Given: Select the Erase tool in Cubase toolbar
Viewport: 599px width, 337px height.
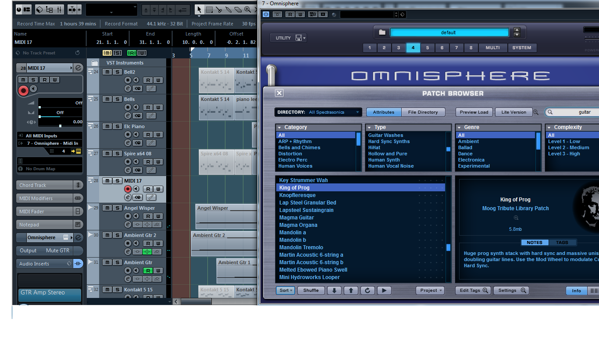Looking at the screenshot, I should click(x=238, y=10).
